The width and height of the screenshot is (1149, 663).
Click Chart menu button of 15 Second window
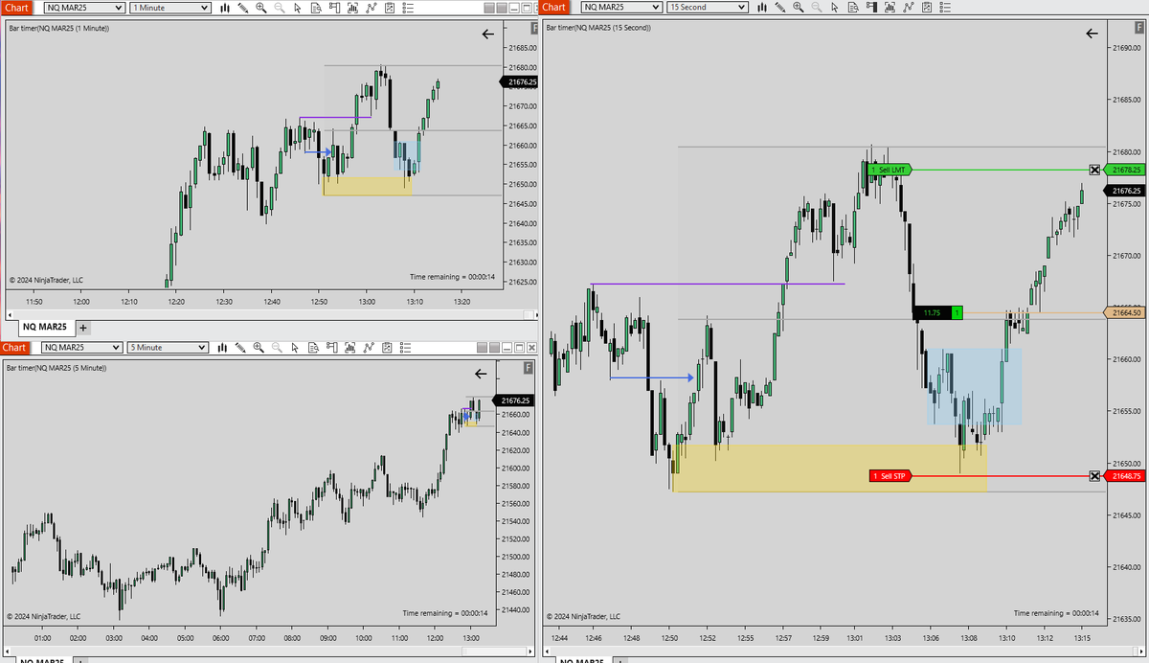point(554,8)
